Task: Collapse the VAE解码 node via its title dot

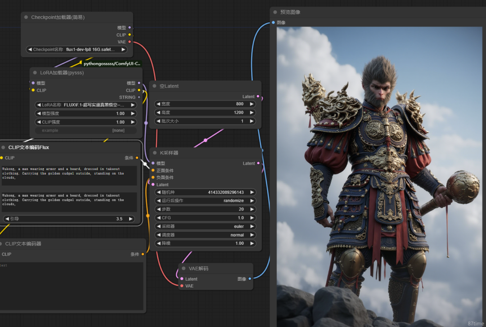Action: pos(184,269)
